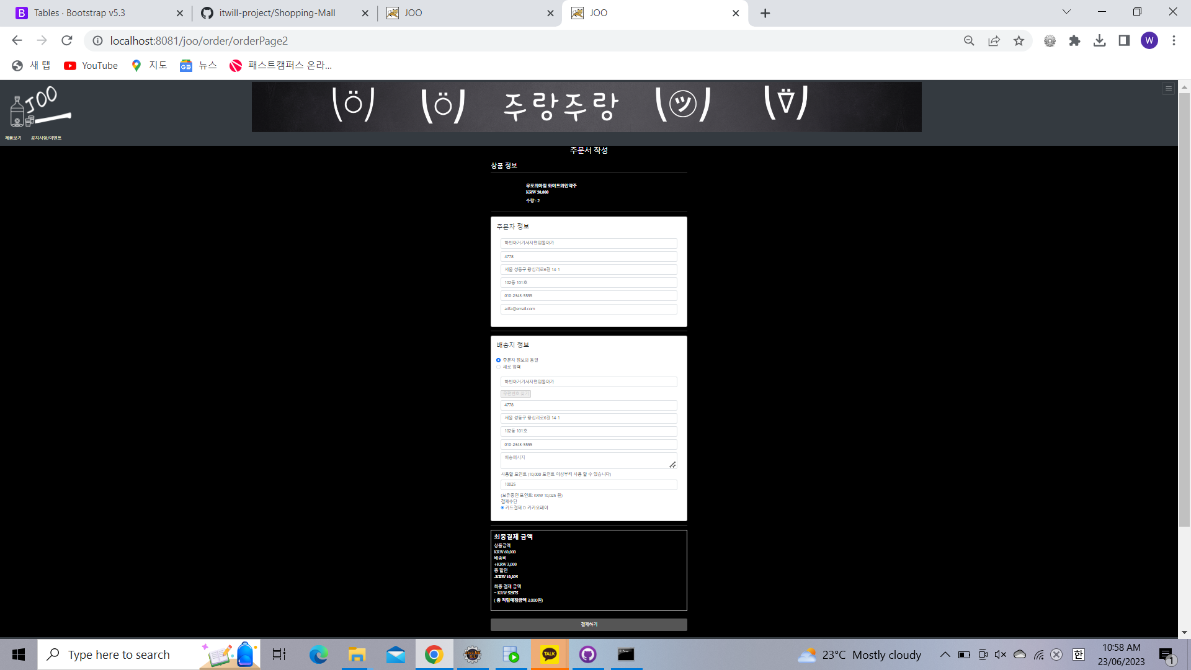Open the page hamburger menu icon
This screenshot has height=670, width=1191.
point(1169,88)
